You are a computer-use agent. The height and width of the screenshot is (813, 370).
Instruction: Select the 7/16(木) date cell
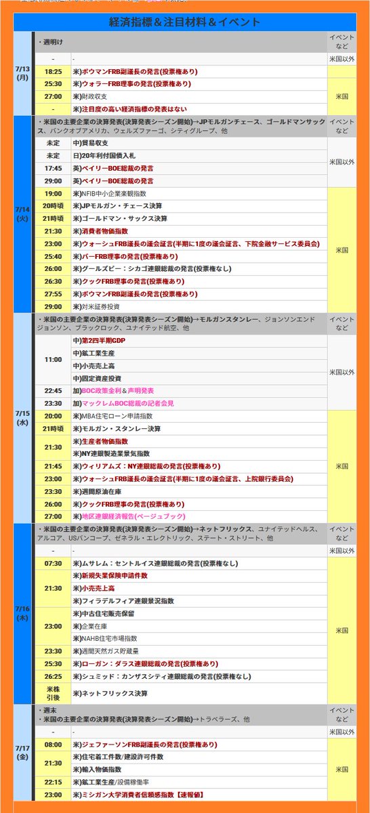22,614
